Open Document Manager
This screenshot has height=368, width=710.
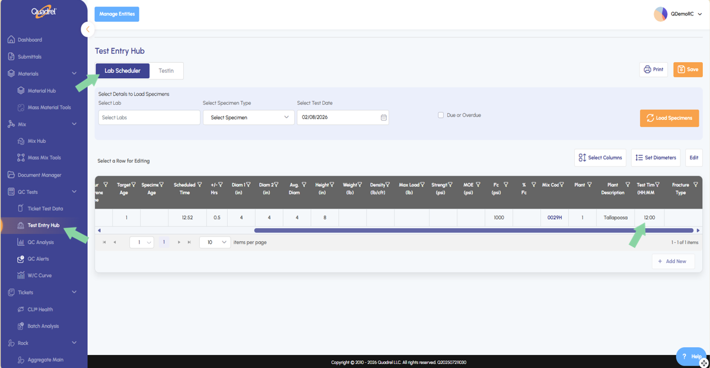click(39, 175)
